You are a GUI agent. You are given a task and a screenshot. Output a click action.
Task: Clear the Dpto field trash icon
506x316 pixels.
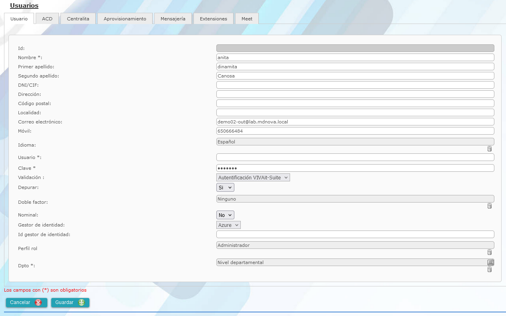click(x=489, y=269)
